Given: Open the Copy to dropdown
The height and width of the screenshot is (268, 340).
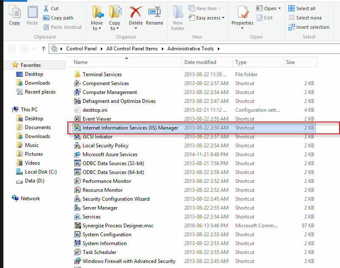Looking at the screenshot, I should point(114,25).
